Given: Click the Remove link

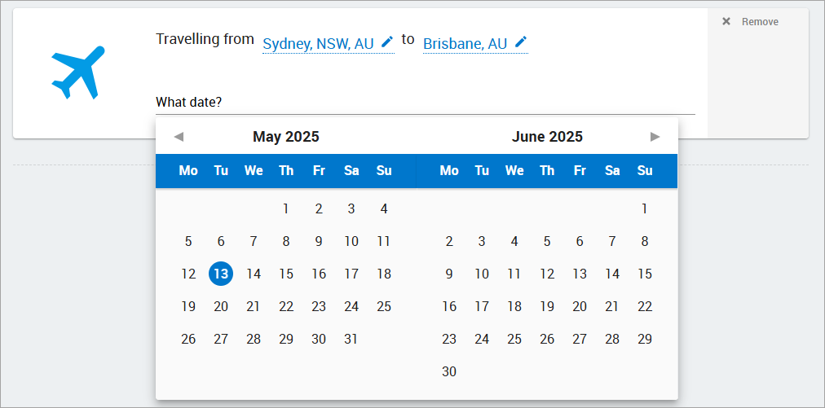Looking at the screenshot, I should click(x=760, y=22).
